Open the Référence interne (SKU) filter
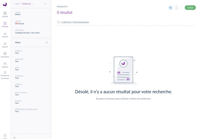 click(26, 110)
